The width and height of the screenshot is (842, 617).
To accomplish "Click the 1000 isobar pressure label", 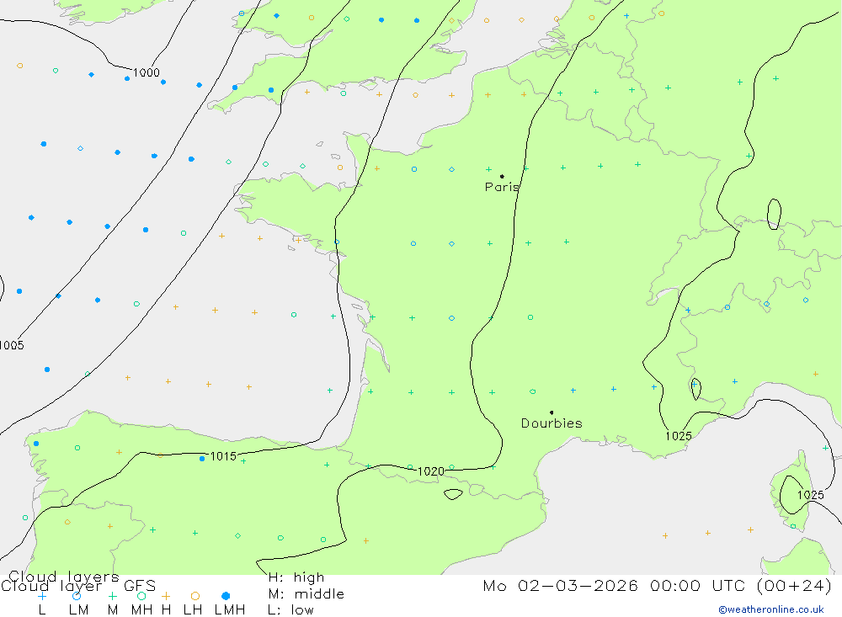I will [146, 72].
